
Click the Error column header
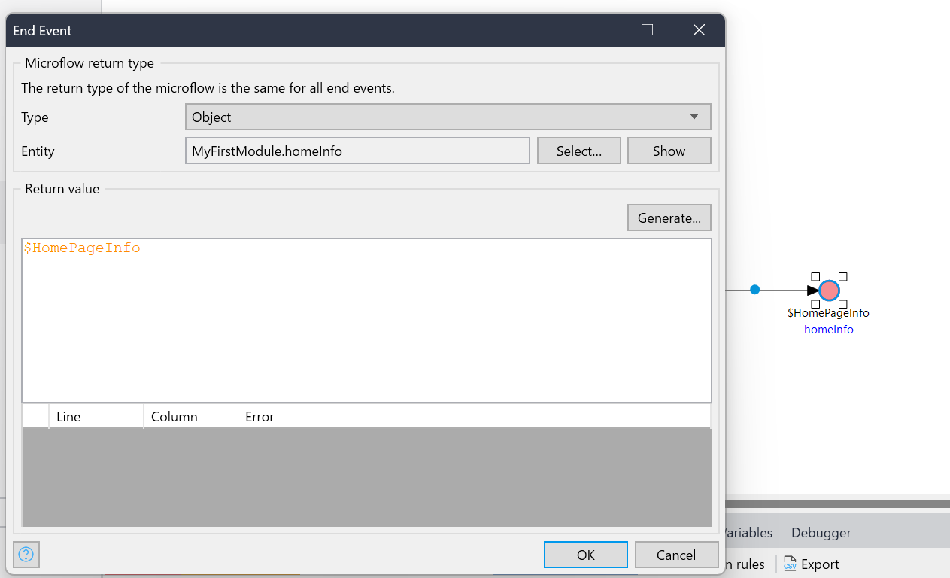pyautogui.click(x=474, y=416)
